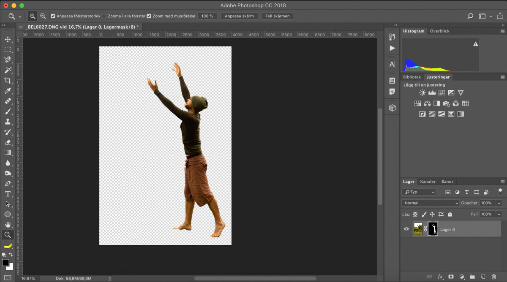Select the Move tool
This screenshot has height=282, width=507.
coord(8,39)
